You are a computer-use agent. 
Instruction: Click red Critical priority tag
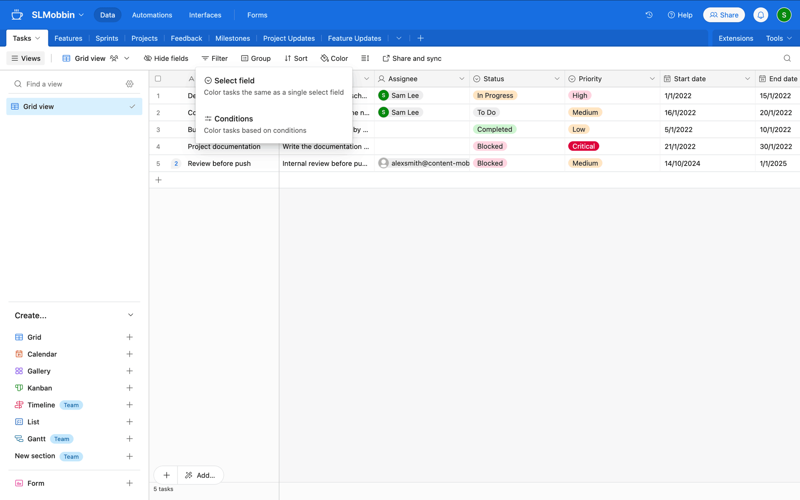583,146
